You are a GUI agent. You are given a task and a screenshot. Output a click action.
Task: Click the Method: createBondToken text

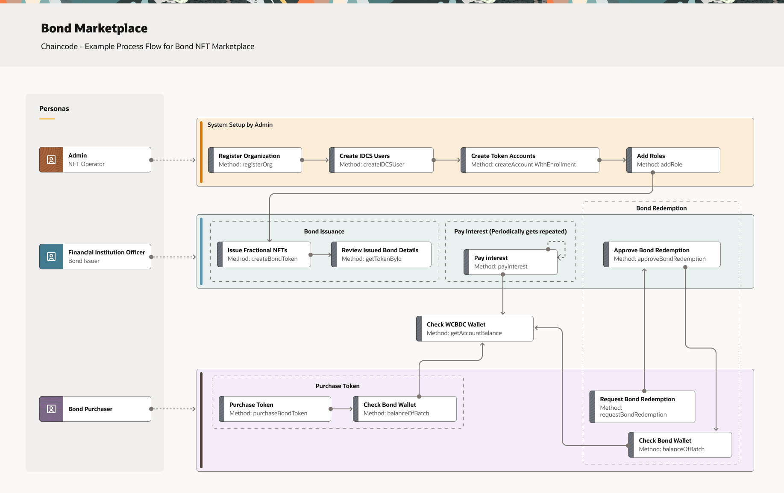(263, 259)
